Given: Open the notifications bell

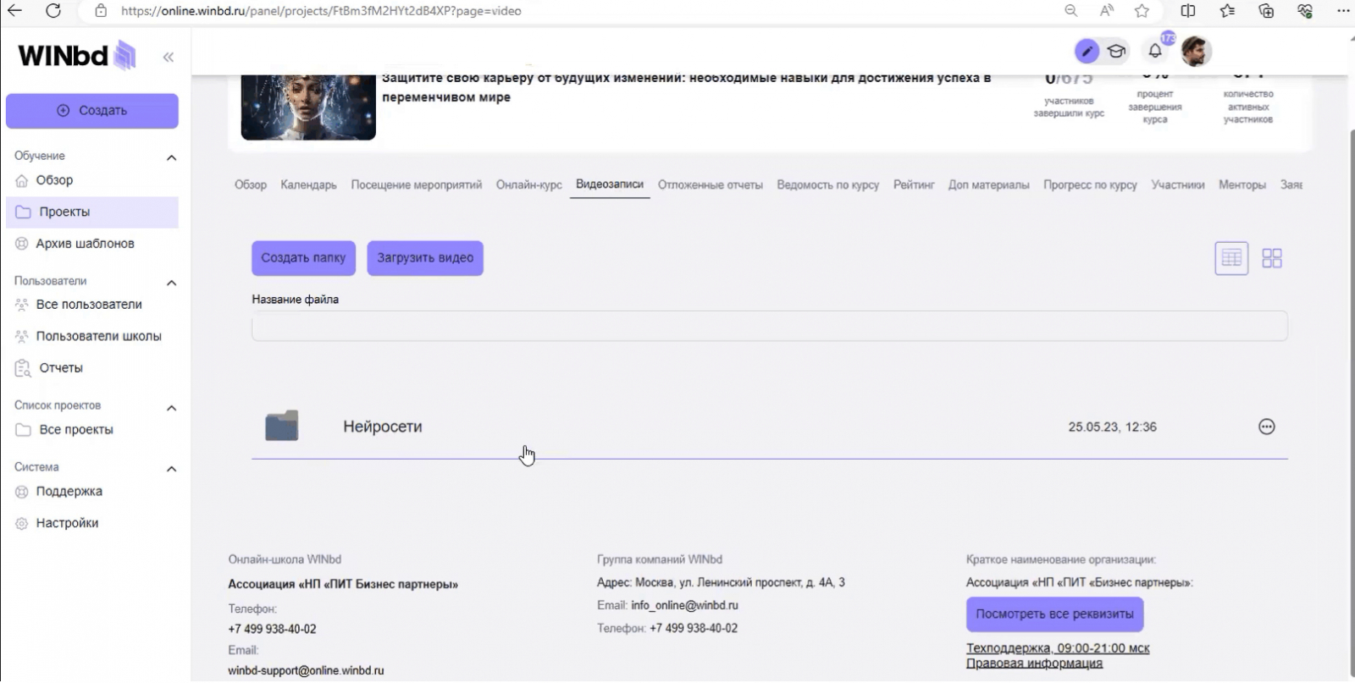Looking at the screenshot, I should [x=1155, y=51].
